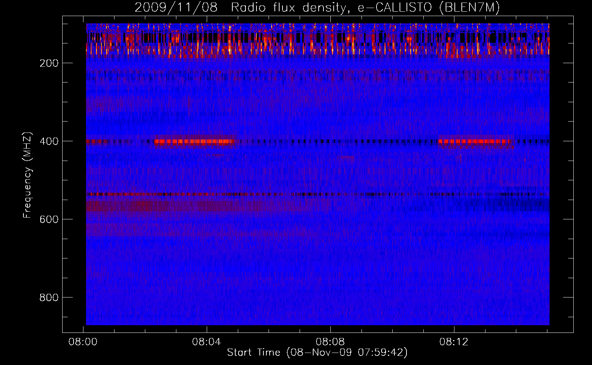Click the 08:12 time tick label
The image size is (592, 365).
tap(454, 342)
